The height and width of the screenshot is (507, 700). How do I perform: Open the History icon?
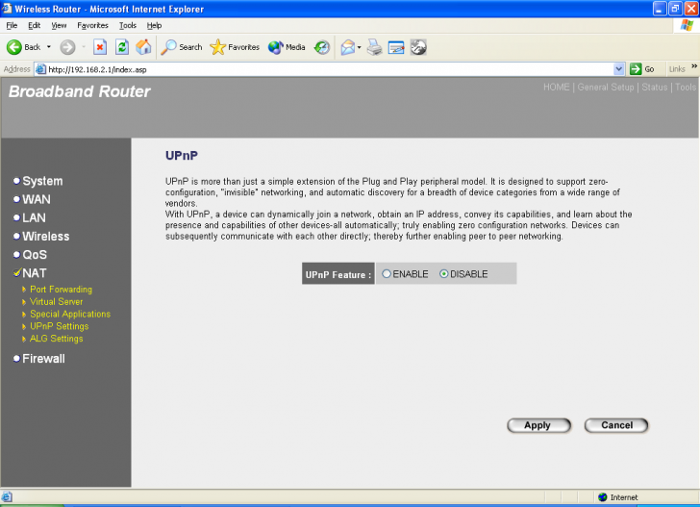tap(322, 47)
